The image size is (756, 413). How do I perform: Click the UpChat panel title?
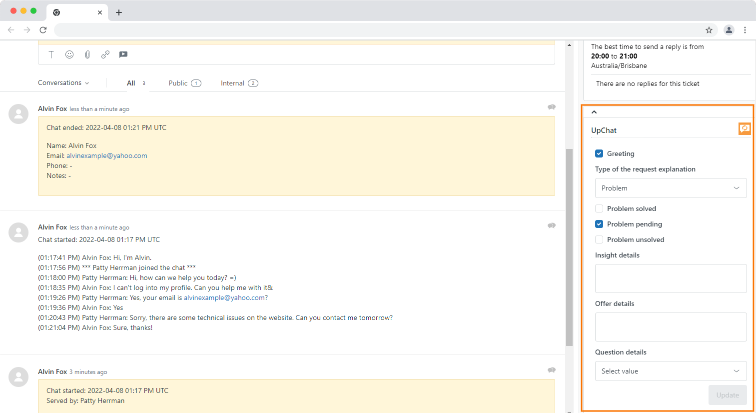coord(604,130)
